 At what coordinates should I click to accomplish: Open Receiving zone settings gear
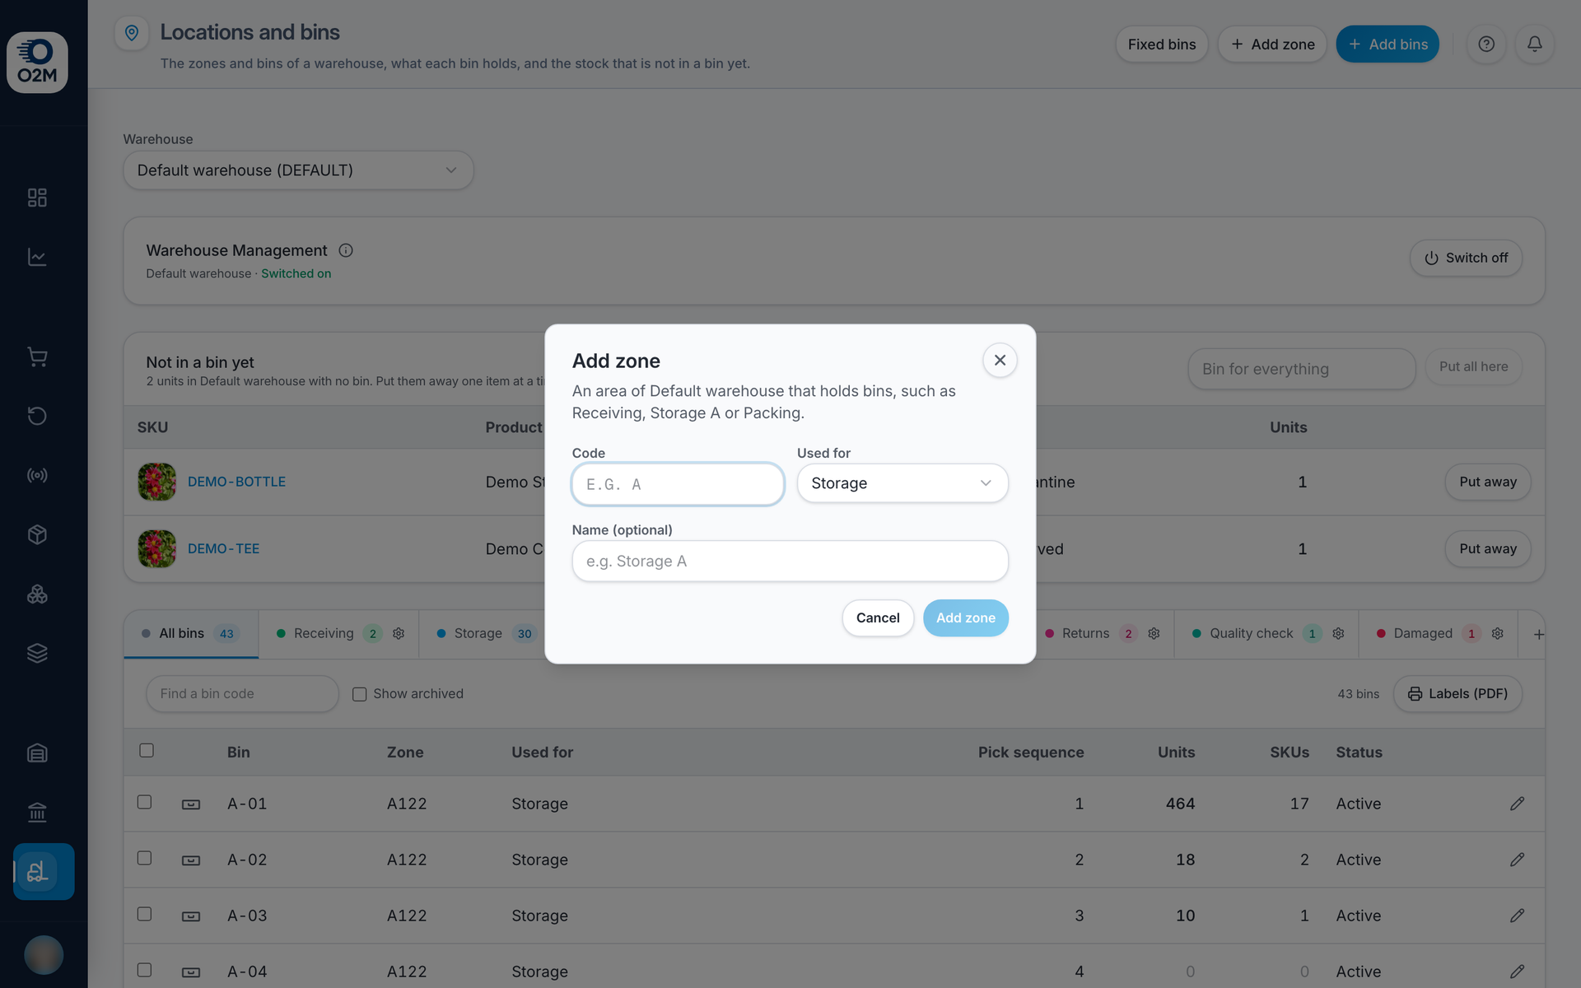399,633
